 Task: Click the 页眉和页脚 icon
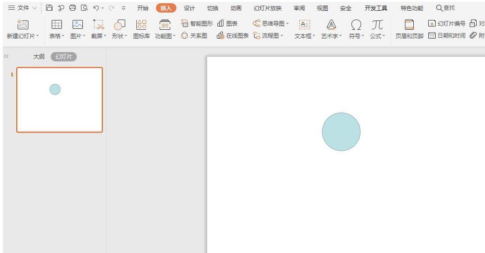tap(409, 24)
